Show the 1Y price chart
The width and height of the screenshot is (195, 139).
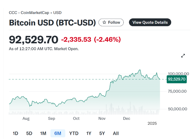click(x=89, y=133)
